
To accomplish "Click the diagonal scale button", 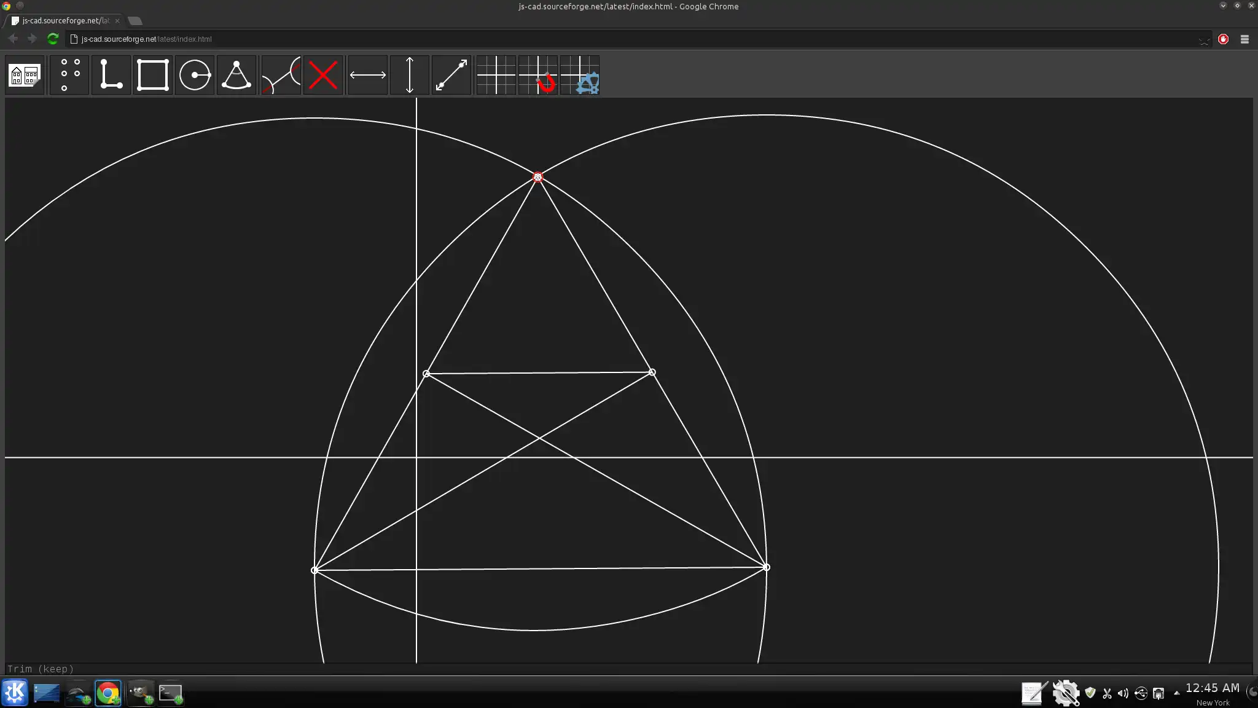I will click(451, 75).
